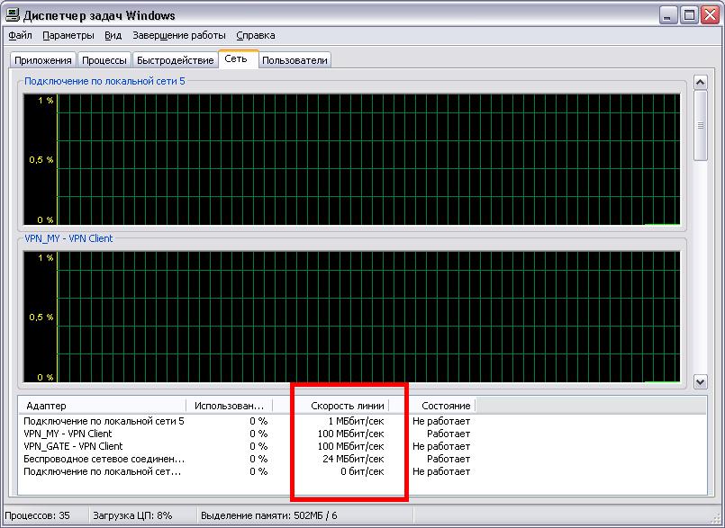Select the Подключение по локальной сет... row

point(247,471)
